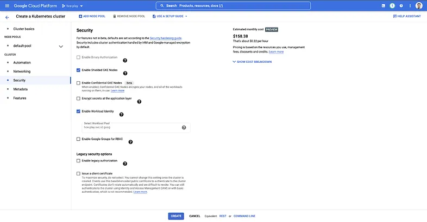Click Remove Node Pool button
This screenshot has width=427, height=222.
coord(129,16)
